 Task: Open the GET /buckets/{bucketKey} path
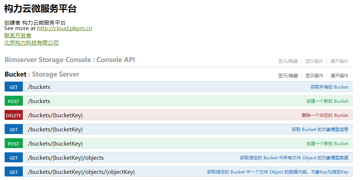pyautogui.click(x=55, y=130)
